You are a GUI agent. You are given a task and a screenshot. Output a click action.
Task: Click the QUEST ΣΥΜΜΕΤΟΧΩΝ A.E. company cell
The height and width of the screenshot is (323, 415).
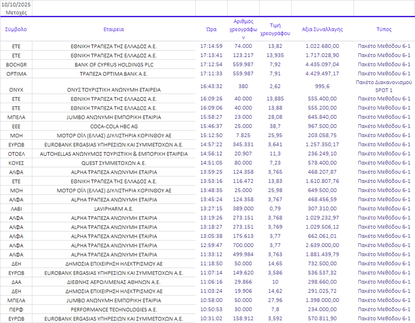(x=114, y=163)
